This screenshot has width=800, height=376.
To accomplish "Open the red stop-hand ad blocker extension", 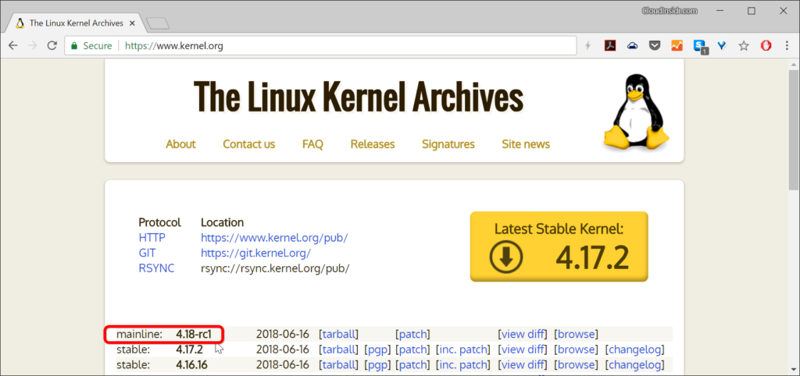I will (766, 46).
